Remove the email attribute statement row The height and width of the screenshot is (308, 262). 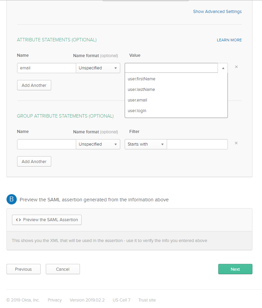(236, 67)
